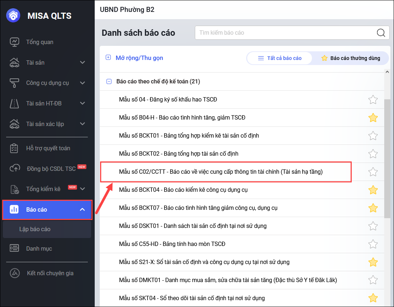The image size is (394, 307).
Task: Open Mẫu số BCKT07 tăng giảm công cụ report
Action: point(198,208)
